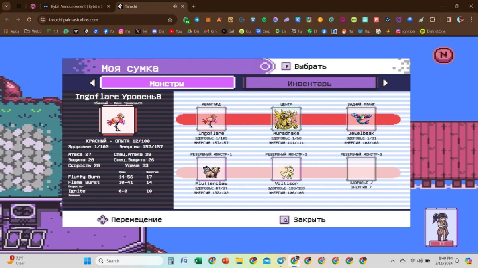Click the Закрыть button

[303, 219]
